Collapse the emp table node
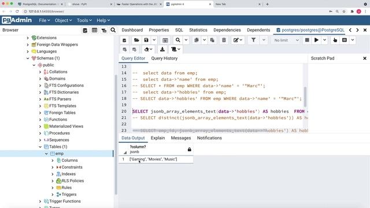 46,154
